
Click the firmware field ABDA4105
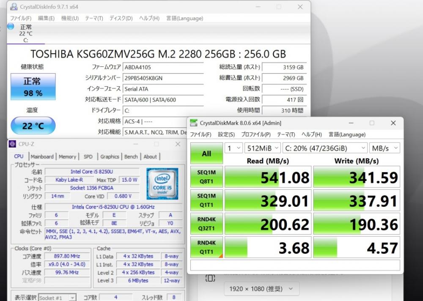[x=163, y=67]
